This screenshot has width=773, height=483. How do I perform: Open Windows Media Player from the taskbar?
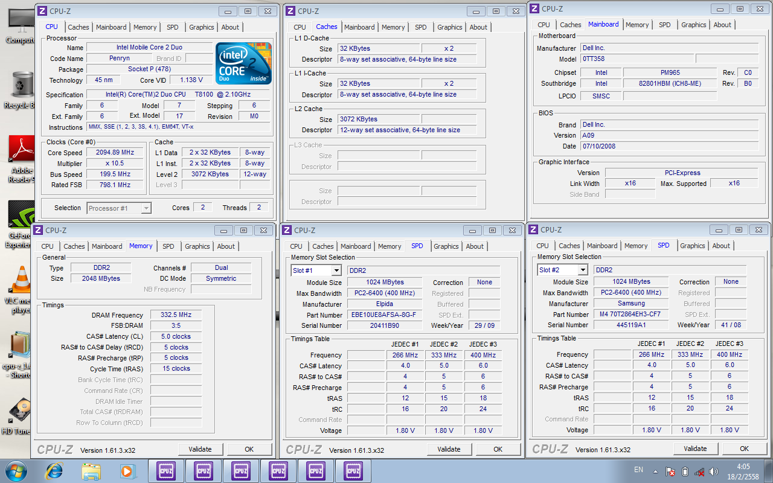click(127, 470)
